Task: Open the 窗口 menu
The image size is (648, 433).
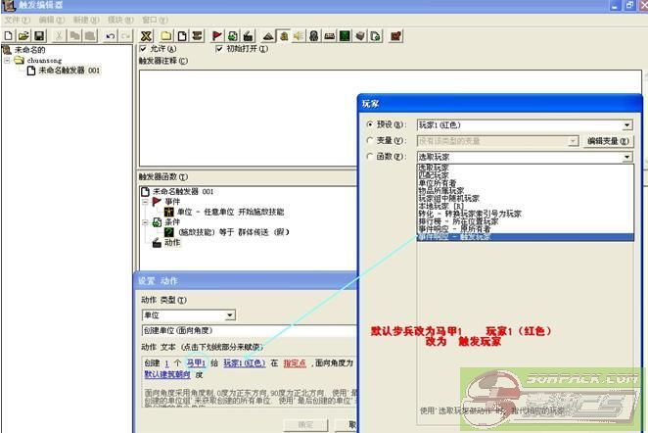Action: [x=154, y=20]
